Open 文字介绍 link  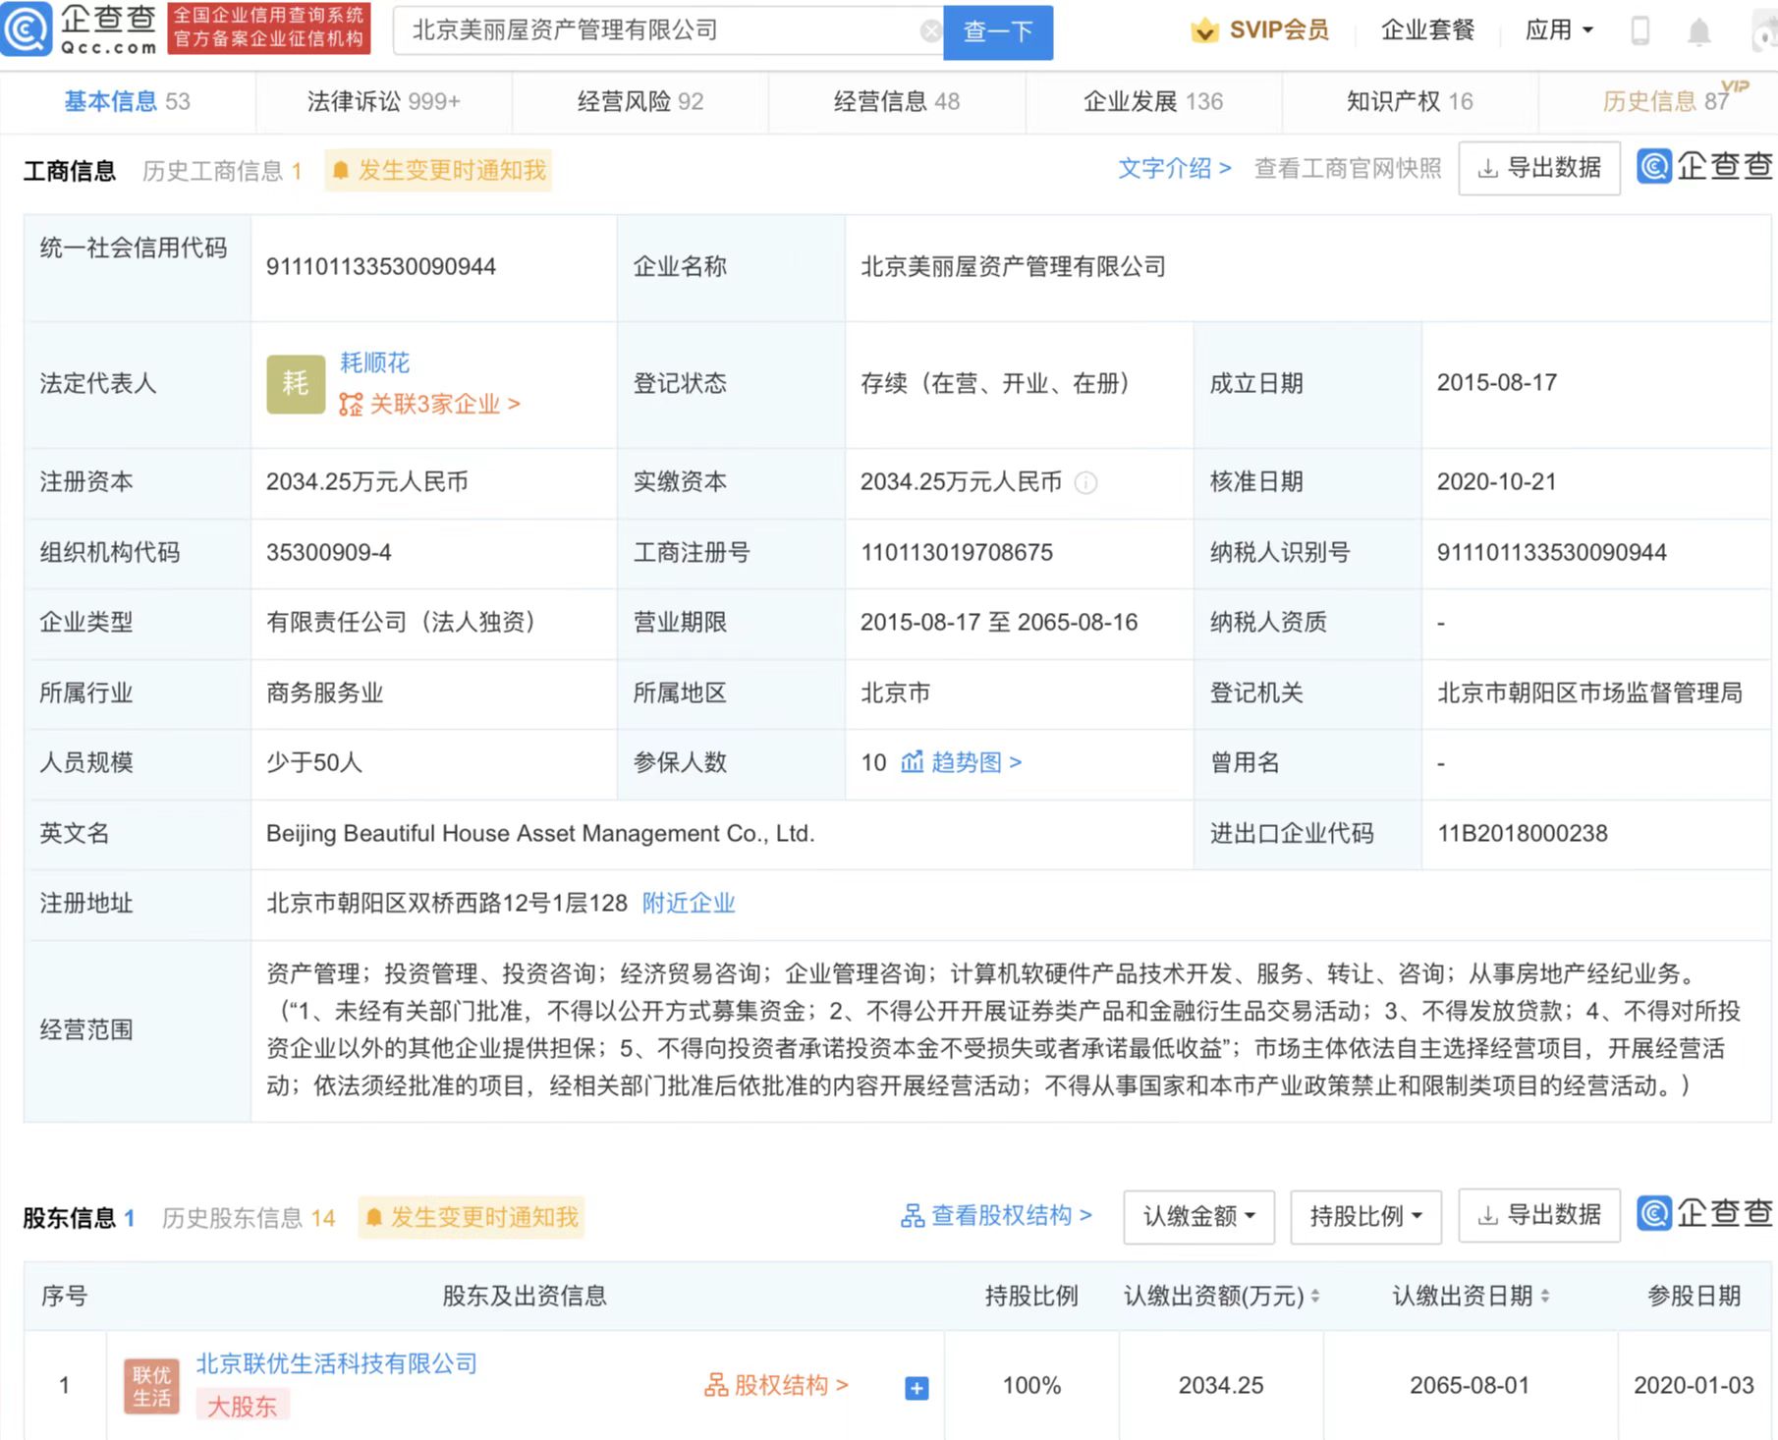pos(1174,168)
